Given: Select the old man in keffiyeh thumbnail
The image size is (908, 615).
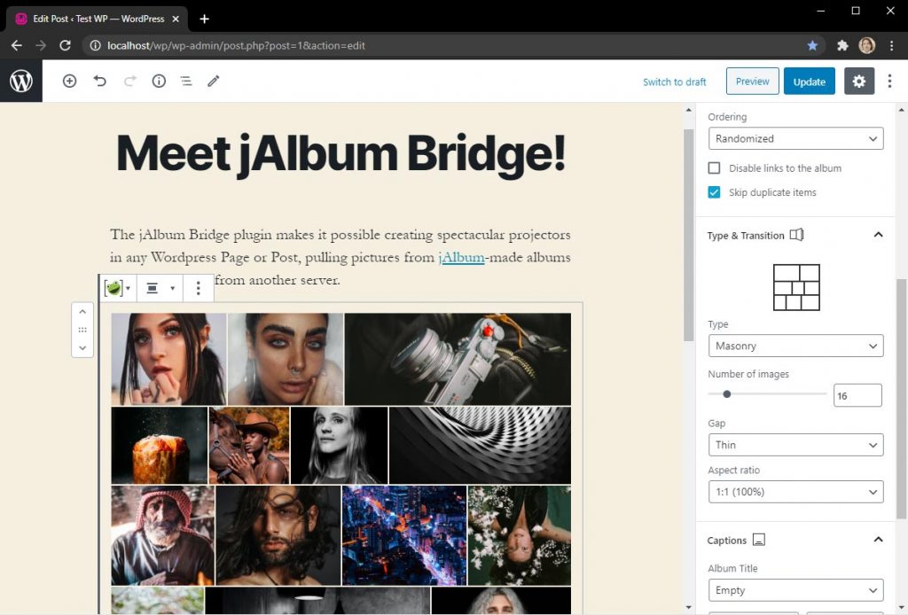Looking at the screenshot, I should [163, 535].
